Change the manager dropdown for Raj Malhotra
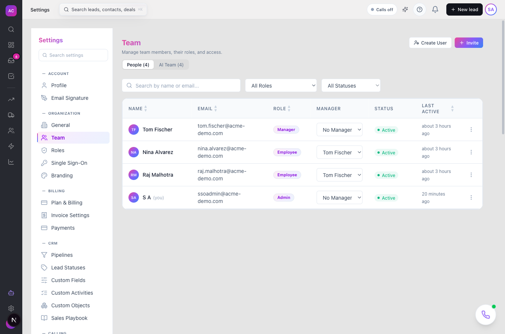Image resolution: width=505 pixels, height=334 pixels. tap(339, 175)
